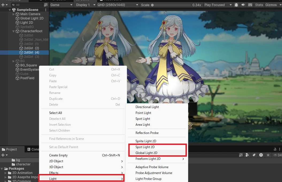The image size is (282, 182).
Task: Select the PostField object
Action: (x=27, y=78)
